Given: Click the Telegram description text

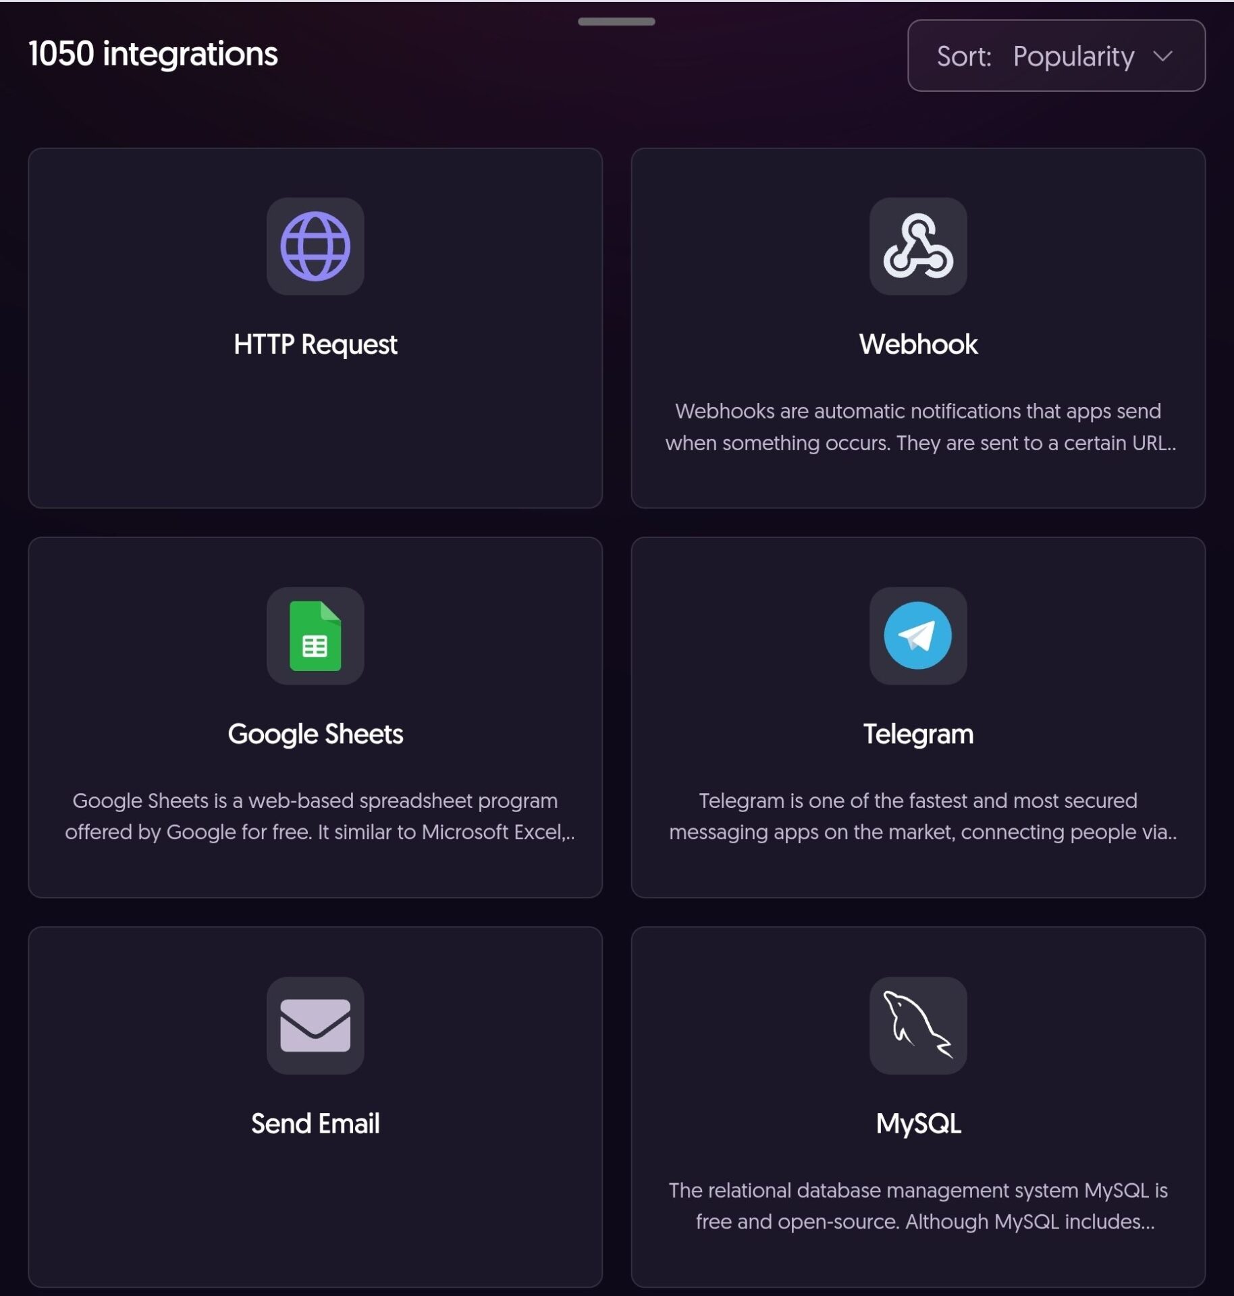Looking at the screenshot, I should (x=922, y=816).
